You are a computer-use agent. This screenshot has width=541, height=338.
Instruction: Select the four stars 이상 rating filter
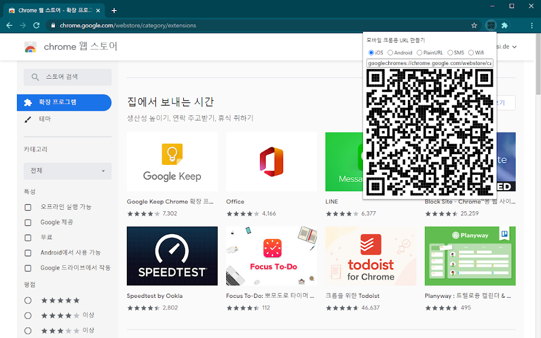pos(28,316)
